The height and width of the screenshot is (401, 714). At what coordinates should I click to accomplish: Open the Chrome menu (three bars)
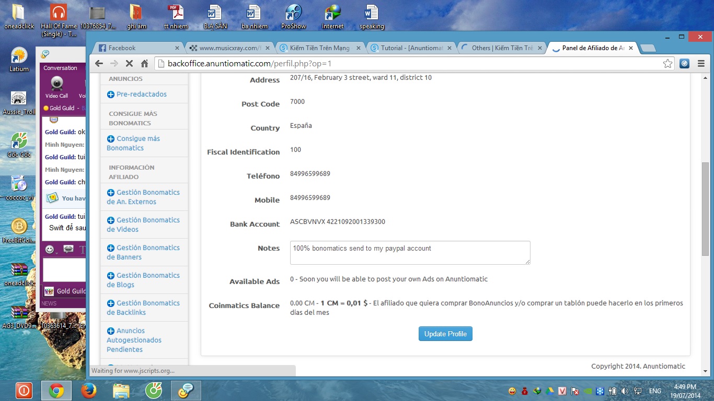pos(700,64)
